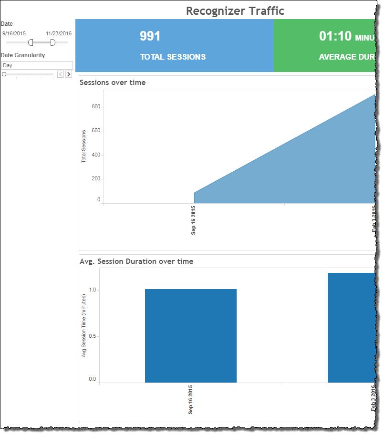385x436 pixels.
Task: Click the Recognizer Traffic dashboard title
Action: point(235,10)
